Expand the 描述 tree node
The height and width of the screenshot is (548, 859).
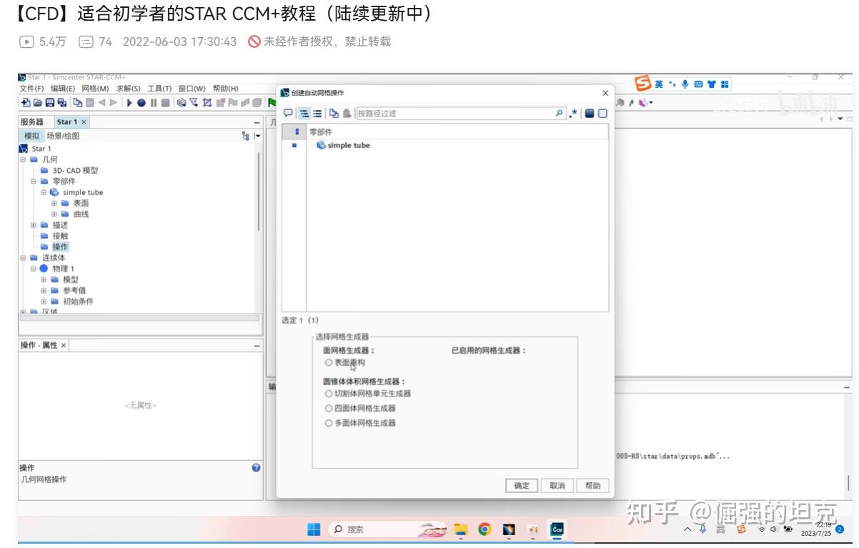[33, 225]
